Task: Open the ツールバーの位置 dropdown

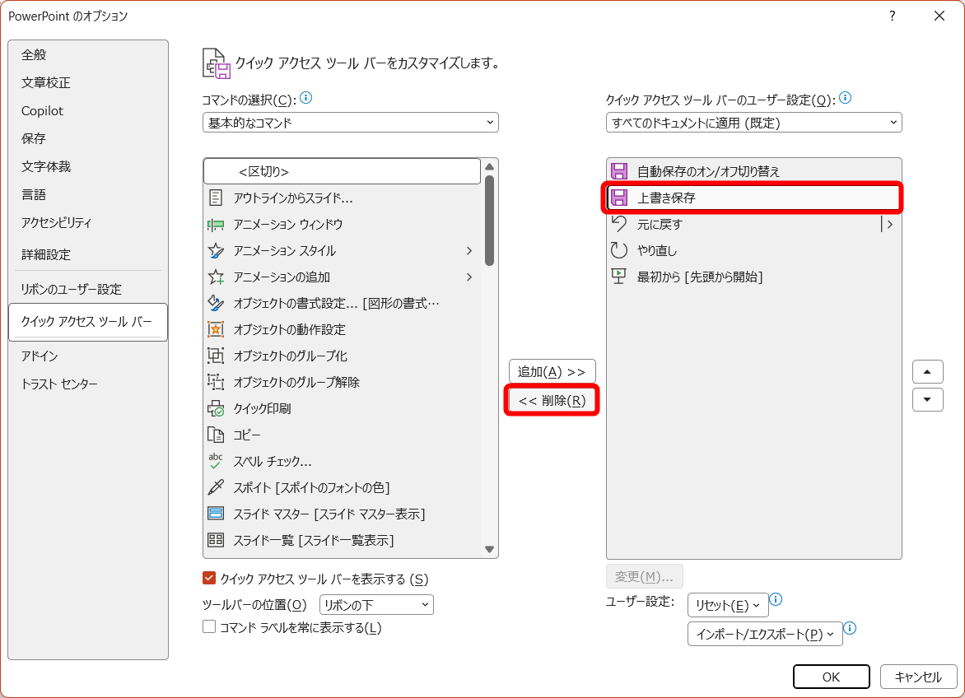Action: pos(376,604)
